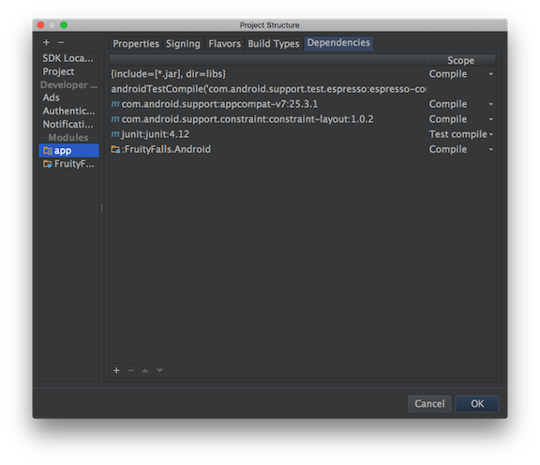540x465 pixels.
Task: Click the Maven icon beside junit:junit:4.12
Action: pyautogui.click(x=115, y=134)
